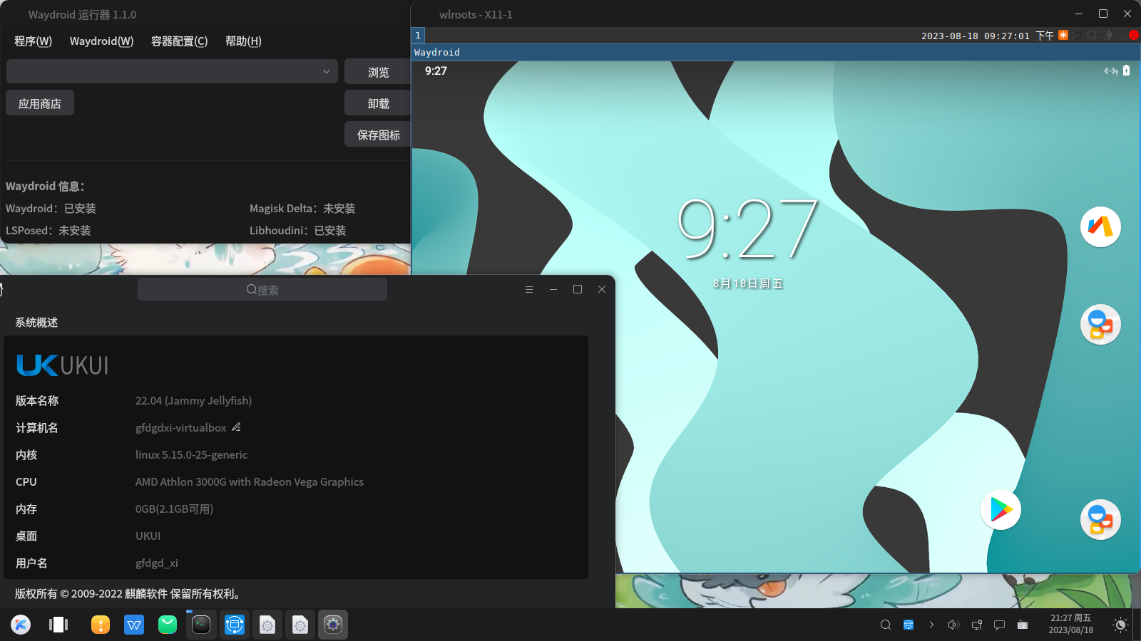Launch WPS Writer from the taskbar
1141x641 pixels.
tap(134, 625)
